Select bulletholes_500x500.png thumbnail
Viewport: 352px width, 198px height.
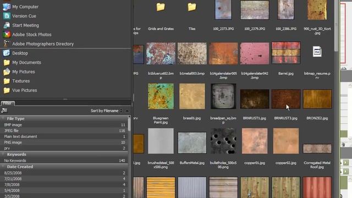223,141
